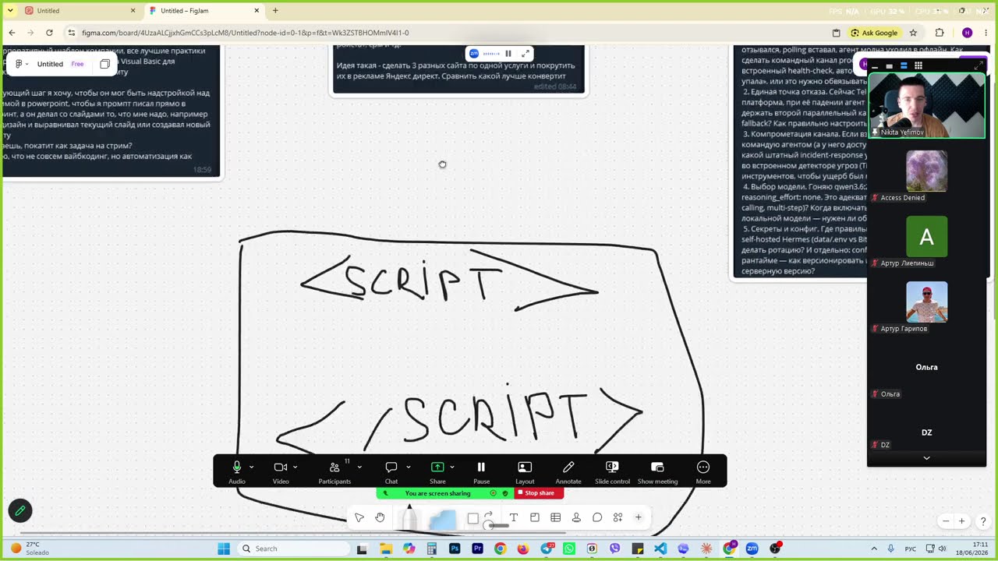This screenshot has width=998, height=561.
Task: Go back in browser history
Action: 12,33
